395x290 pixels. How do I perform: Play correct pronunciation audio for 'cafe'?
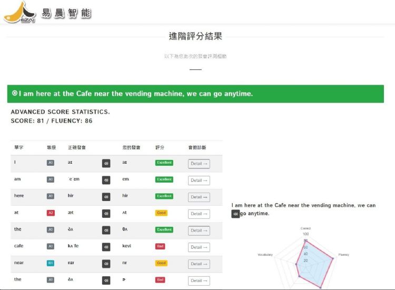click(x=106, y=247)
